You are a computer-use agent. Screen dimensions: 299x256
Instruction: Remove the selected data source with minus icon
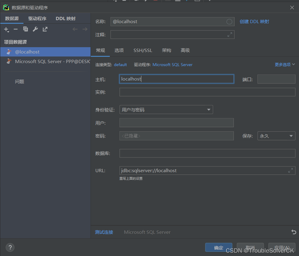point(16,29)
